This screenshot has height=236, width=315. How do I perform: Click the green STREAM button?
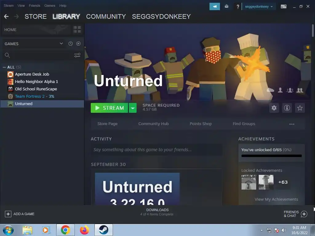tap(109, 108)
